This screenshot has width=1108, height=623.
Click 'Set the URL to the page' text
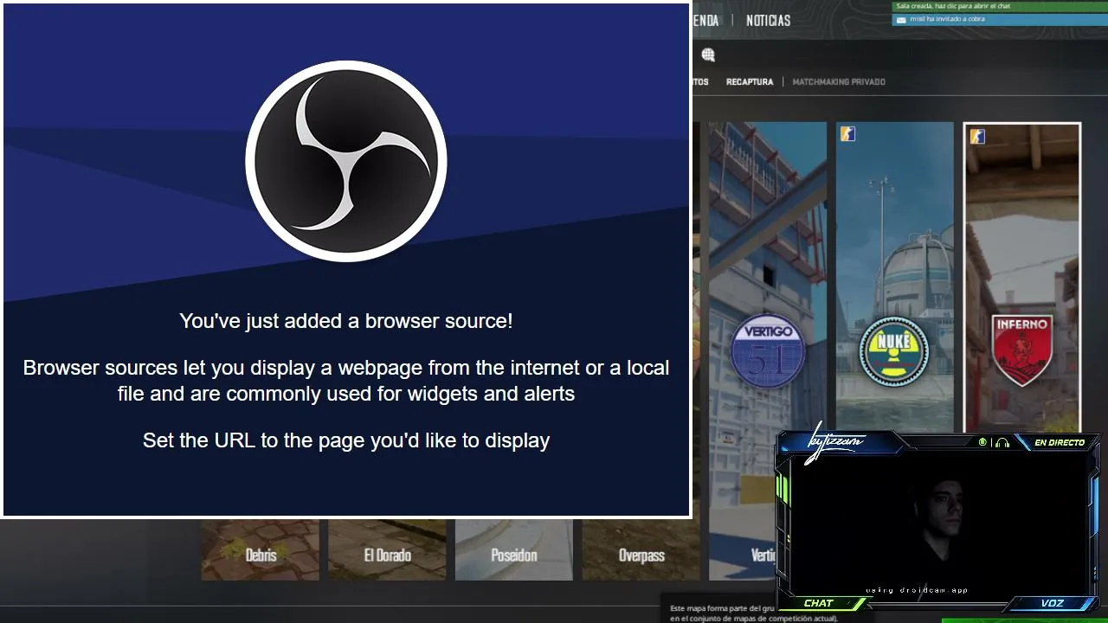[x=346, y=440]
